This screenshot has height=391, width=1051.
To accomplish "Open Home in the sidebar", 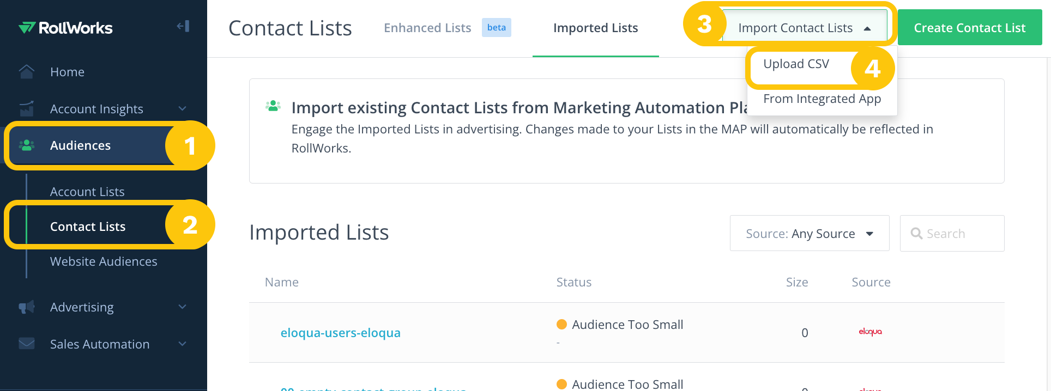I will [67, 72].
